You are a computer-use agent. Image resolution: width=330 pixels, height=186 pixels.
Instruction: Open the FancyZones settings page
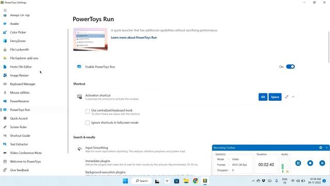click(x=18, y=41)
